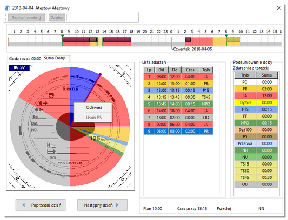This screenshot has height=220, width=288.
Task: Choose Usuń PS from the context menu
Action: tap(94, 118)
